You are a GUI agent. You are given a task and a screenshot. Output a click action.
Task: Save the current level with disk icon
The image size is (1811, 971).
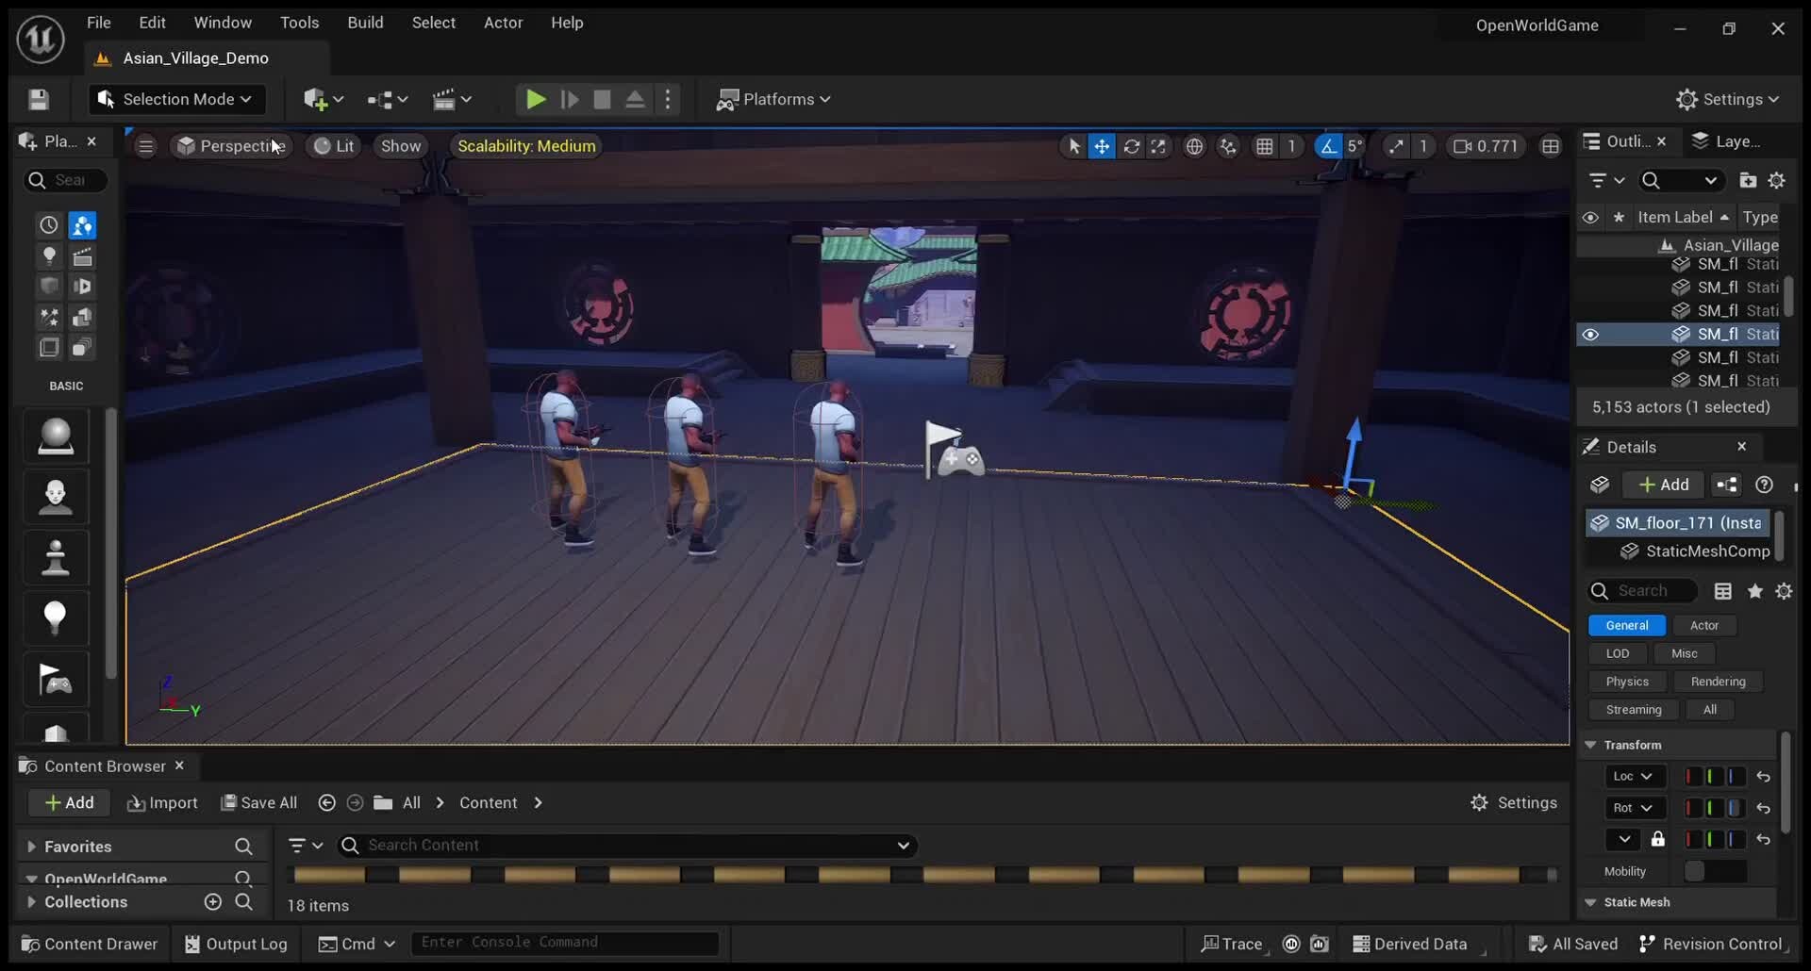[39, 99]
